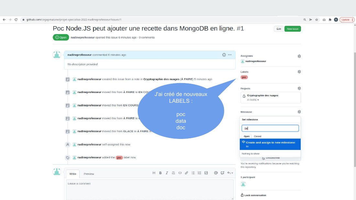Open the saved replies arrow dropdown

[x=230, y=173]
